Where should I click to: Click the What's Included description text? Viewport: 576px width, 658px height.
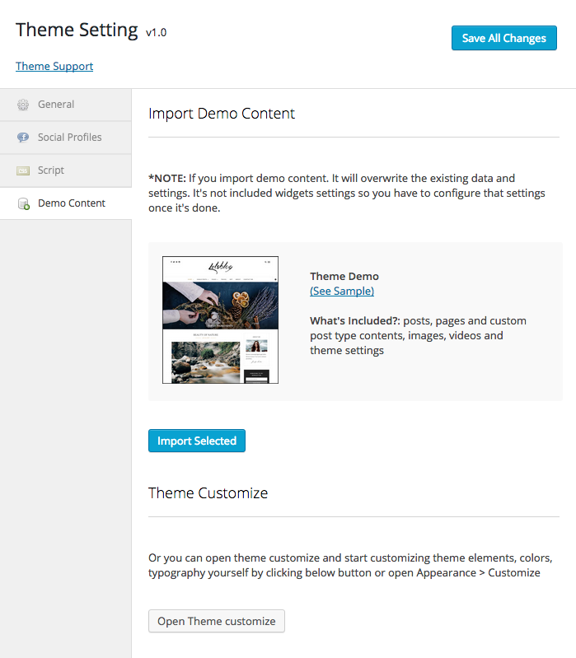(x=418, y=335)
